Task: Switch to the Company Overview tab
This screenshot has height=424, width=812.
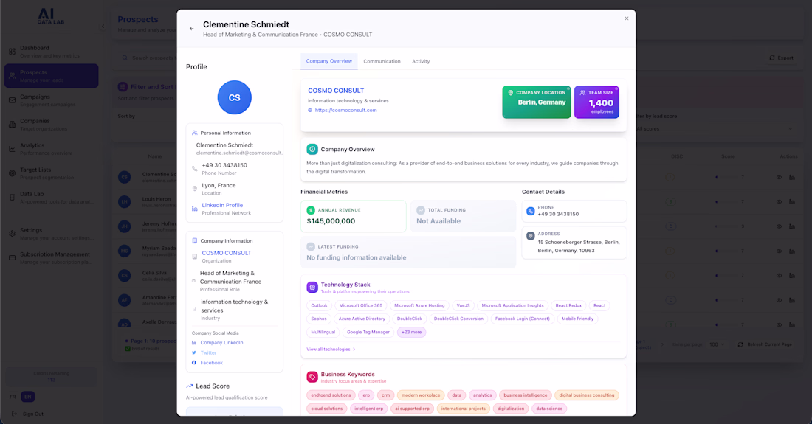Action: tap(328, 61)
